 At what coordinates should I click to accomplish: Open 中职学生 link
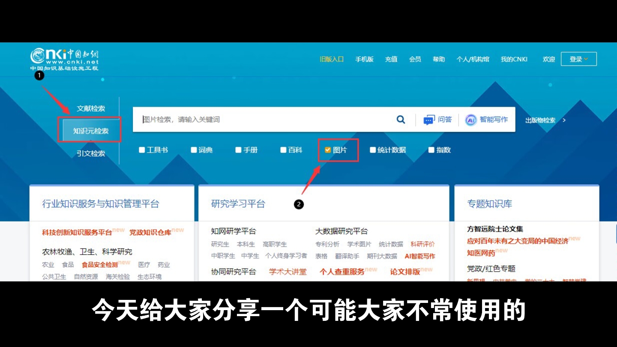pyautogui.click(x=223, y=256)
